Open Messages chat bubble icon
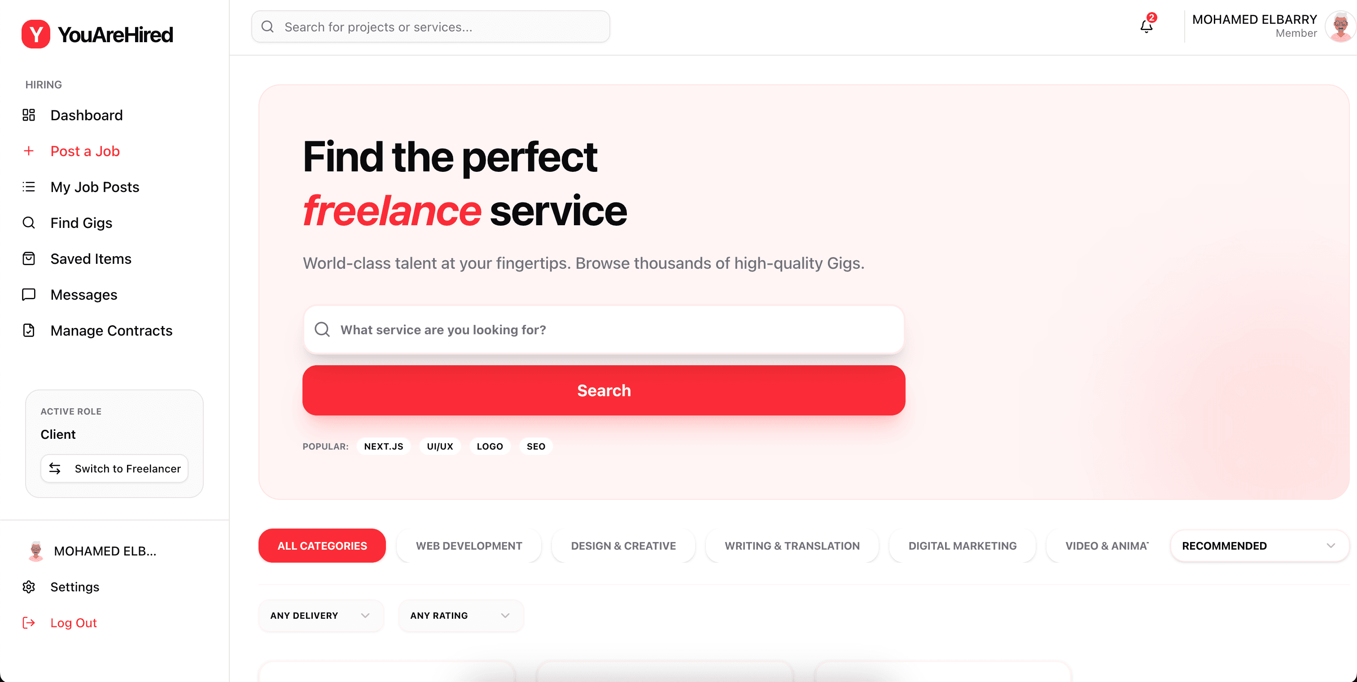The width and height of the screenshot is (1357, 682). click(29, 294)
